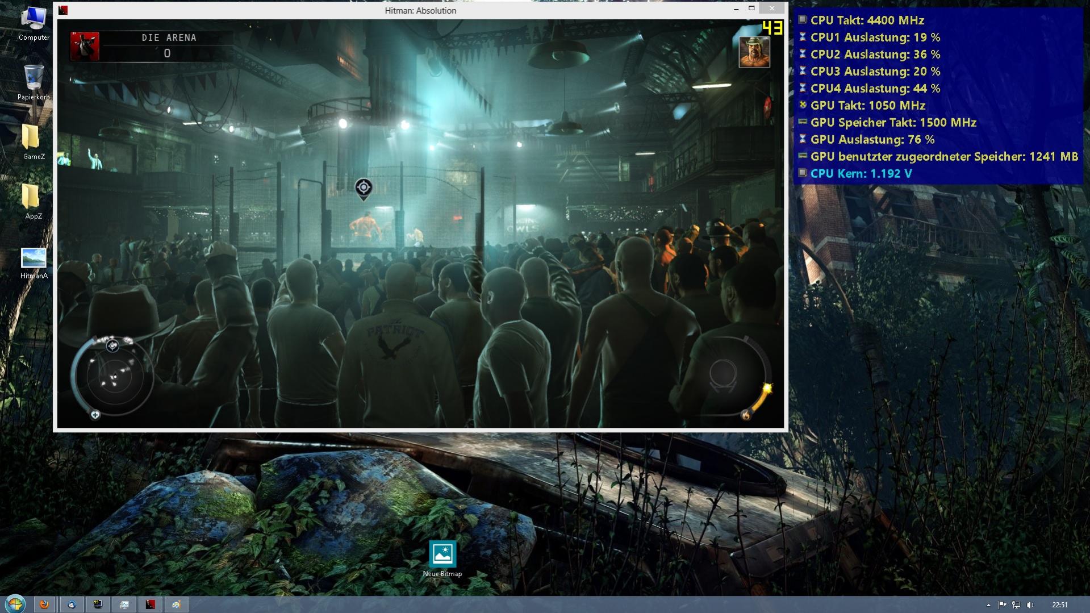Open the Start menu orb

(15, 604)
